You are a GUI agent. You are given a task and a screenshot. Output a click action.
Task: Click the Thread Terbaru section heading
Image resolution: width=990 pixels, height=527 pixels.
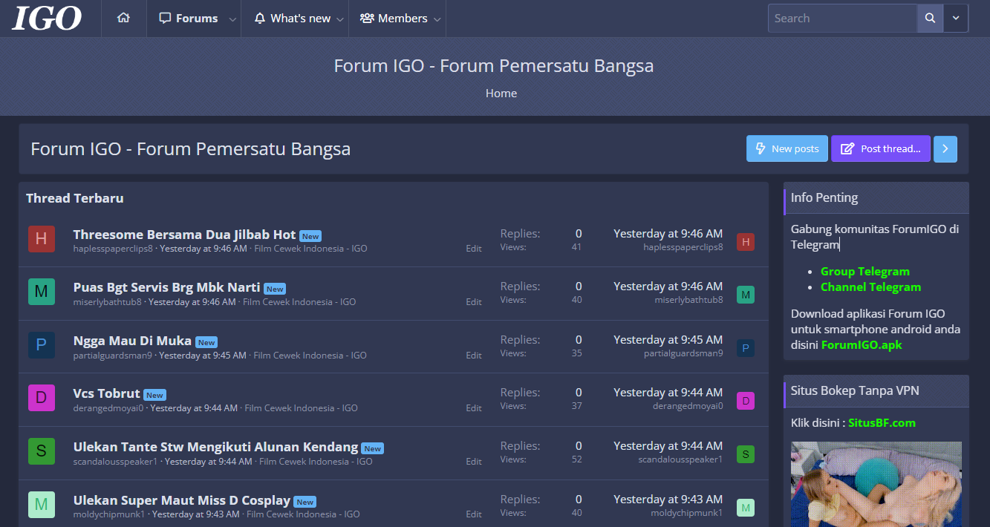point(75,198)
